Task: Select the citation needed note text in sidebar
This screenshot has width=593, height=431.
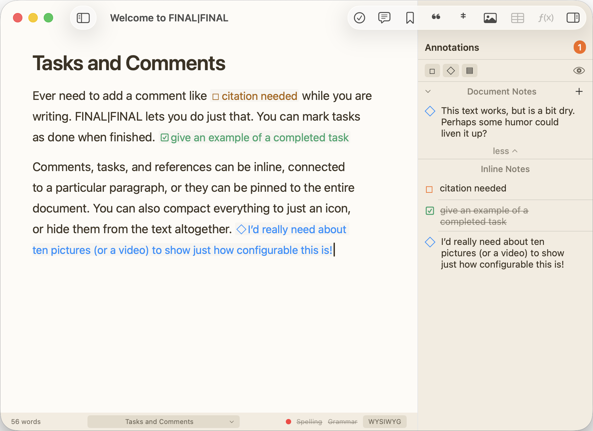Action: click(x=473, y=188)
